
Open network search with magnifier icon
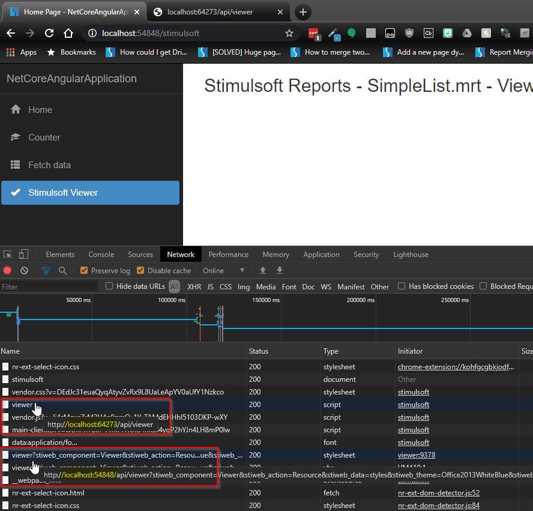(x=62, y=271)
